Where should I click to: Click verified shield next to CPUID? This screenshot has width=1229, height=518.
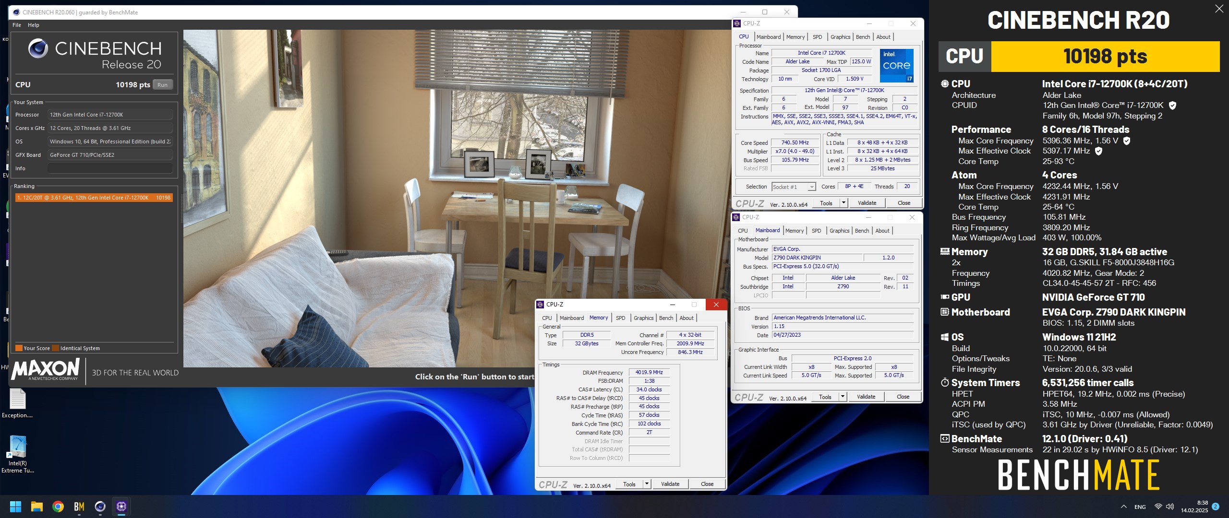[1172, 106]
